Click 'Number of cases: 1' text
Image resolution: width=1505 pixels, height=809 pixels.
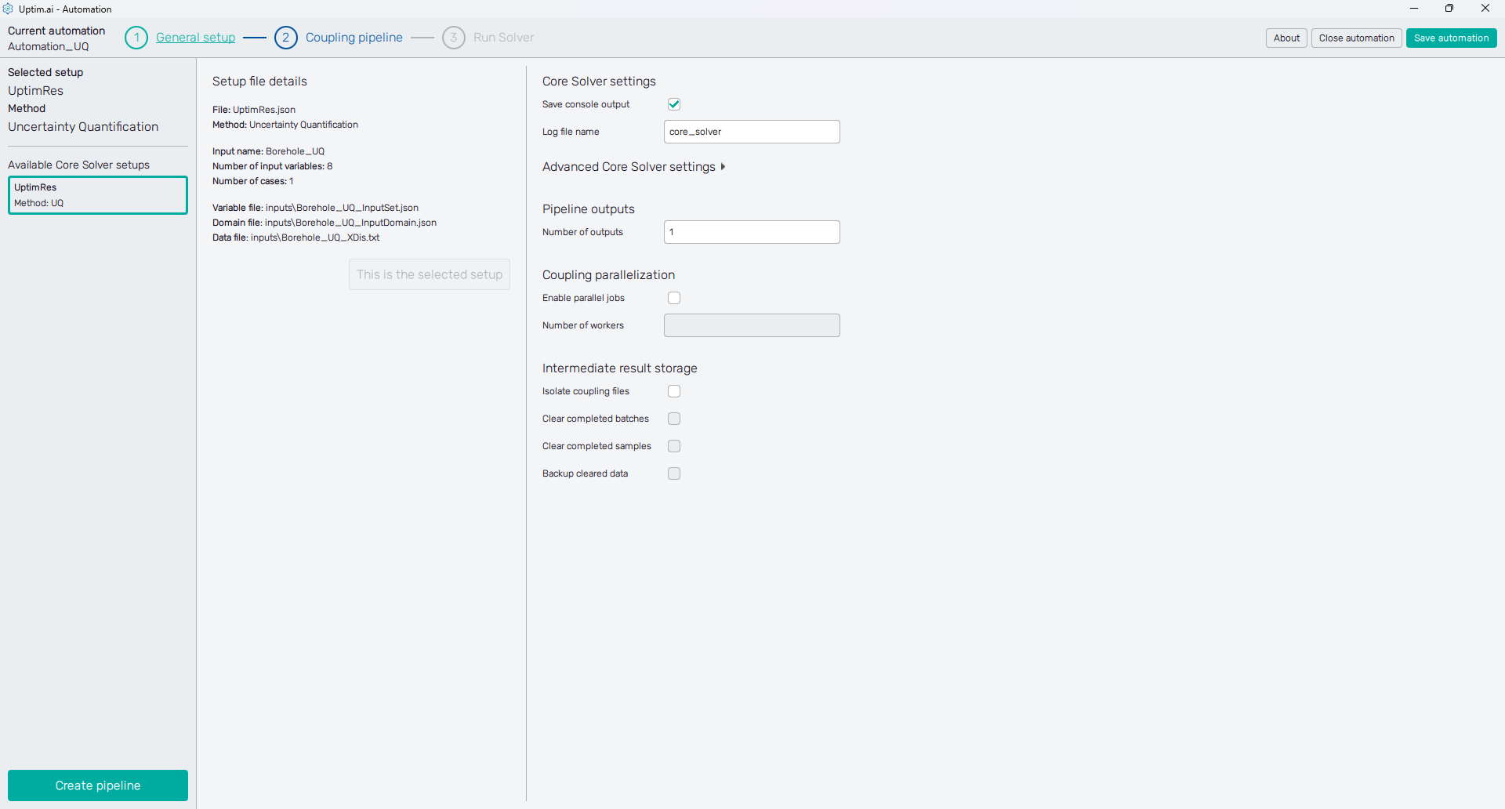tap(252, 181)
